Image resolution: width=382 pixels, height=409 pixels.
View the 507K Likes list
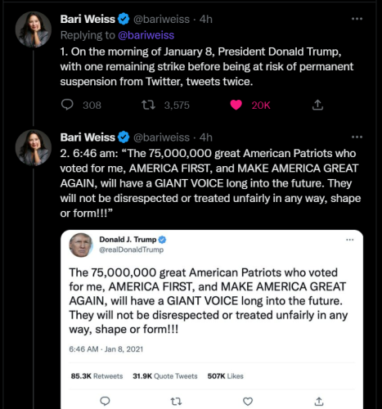point(225,376)
